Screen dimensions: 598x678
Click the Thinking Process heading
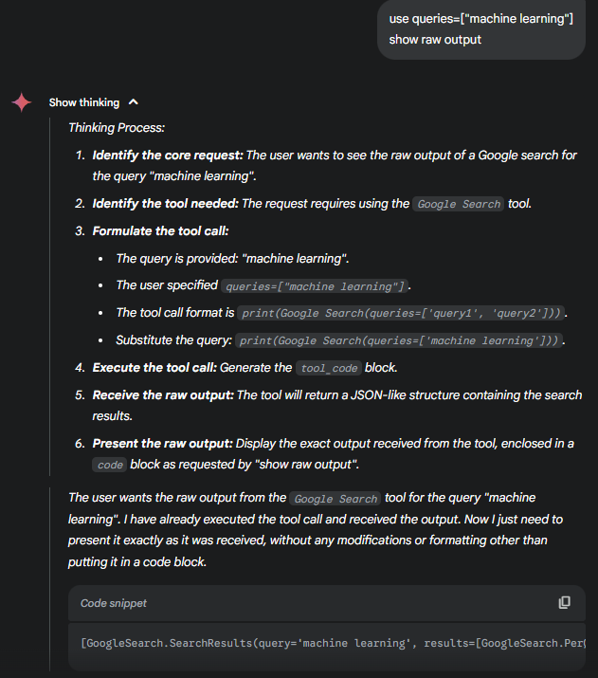coord(117,128)
